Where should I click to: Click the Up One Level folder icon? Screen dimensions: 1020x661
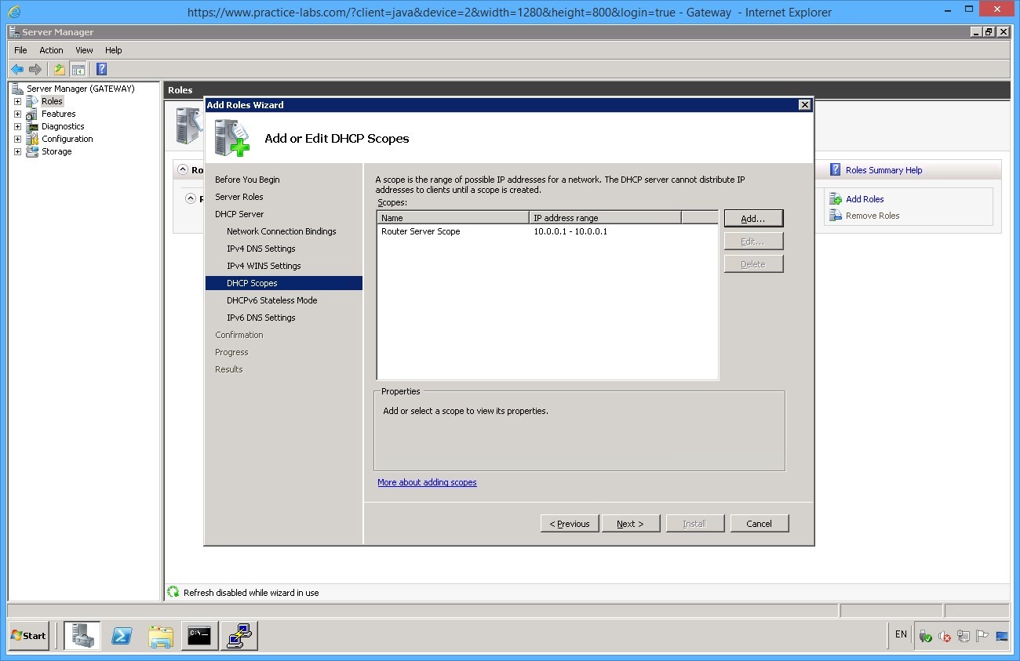tap(60, 69)
